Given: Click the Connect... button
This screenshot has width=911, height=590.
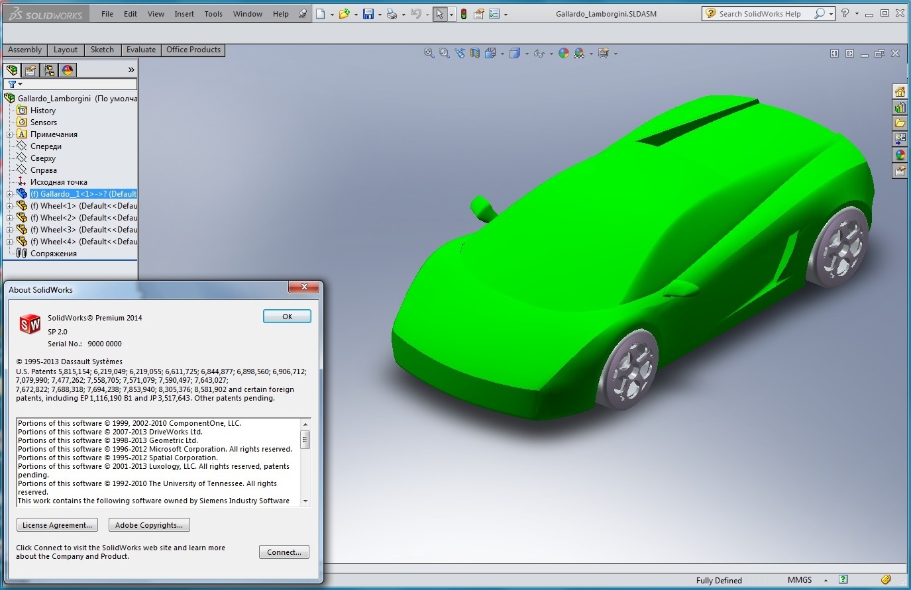Looking at the screenshot, I should pos(284,552).
